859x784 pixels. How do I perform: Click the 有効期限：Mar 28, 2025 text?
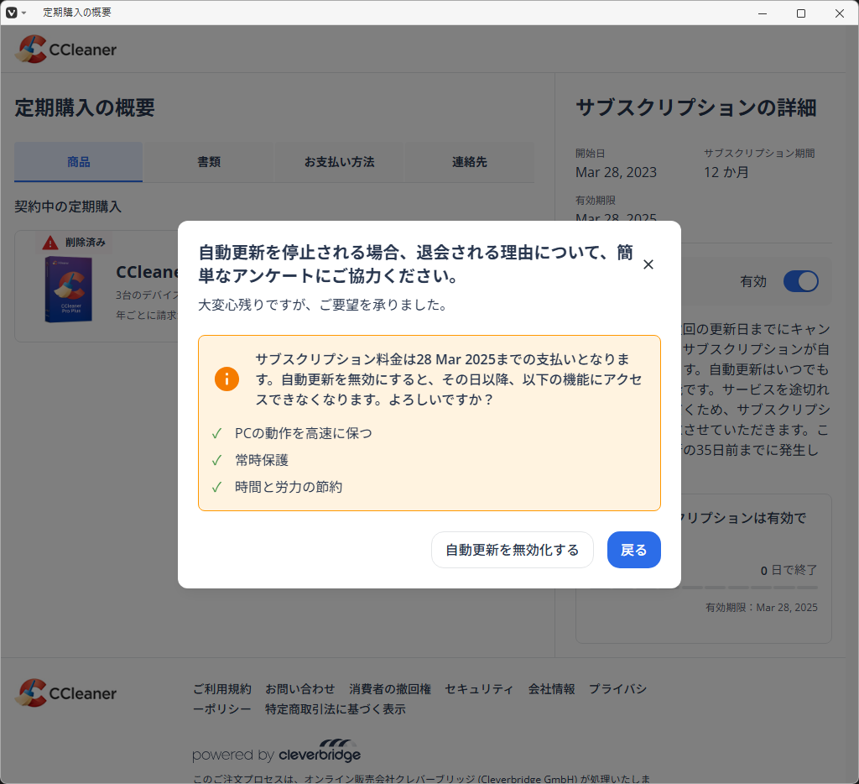click(x=762, y=608)
